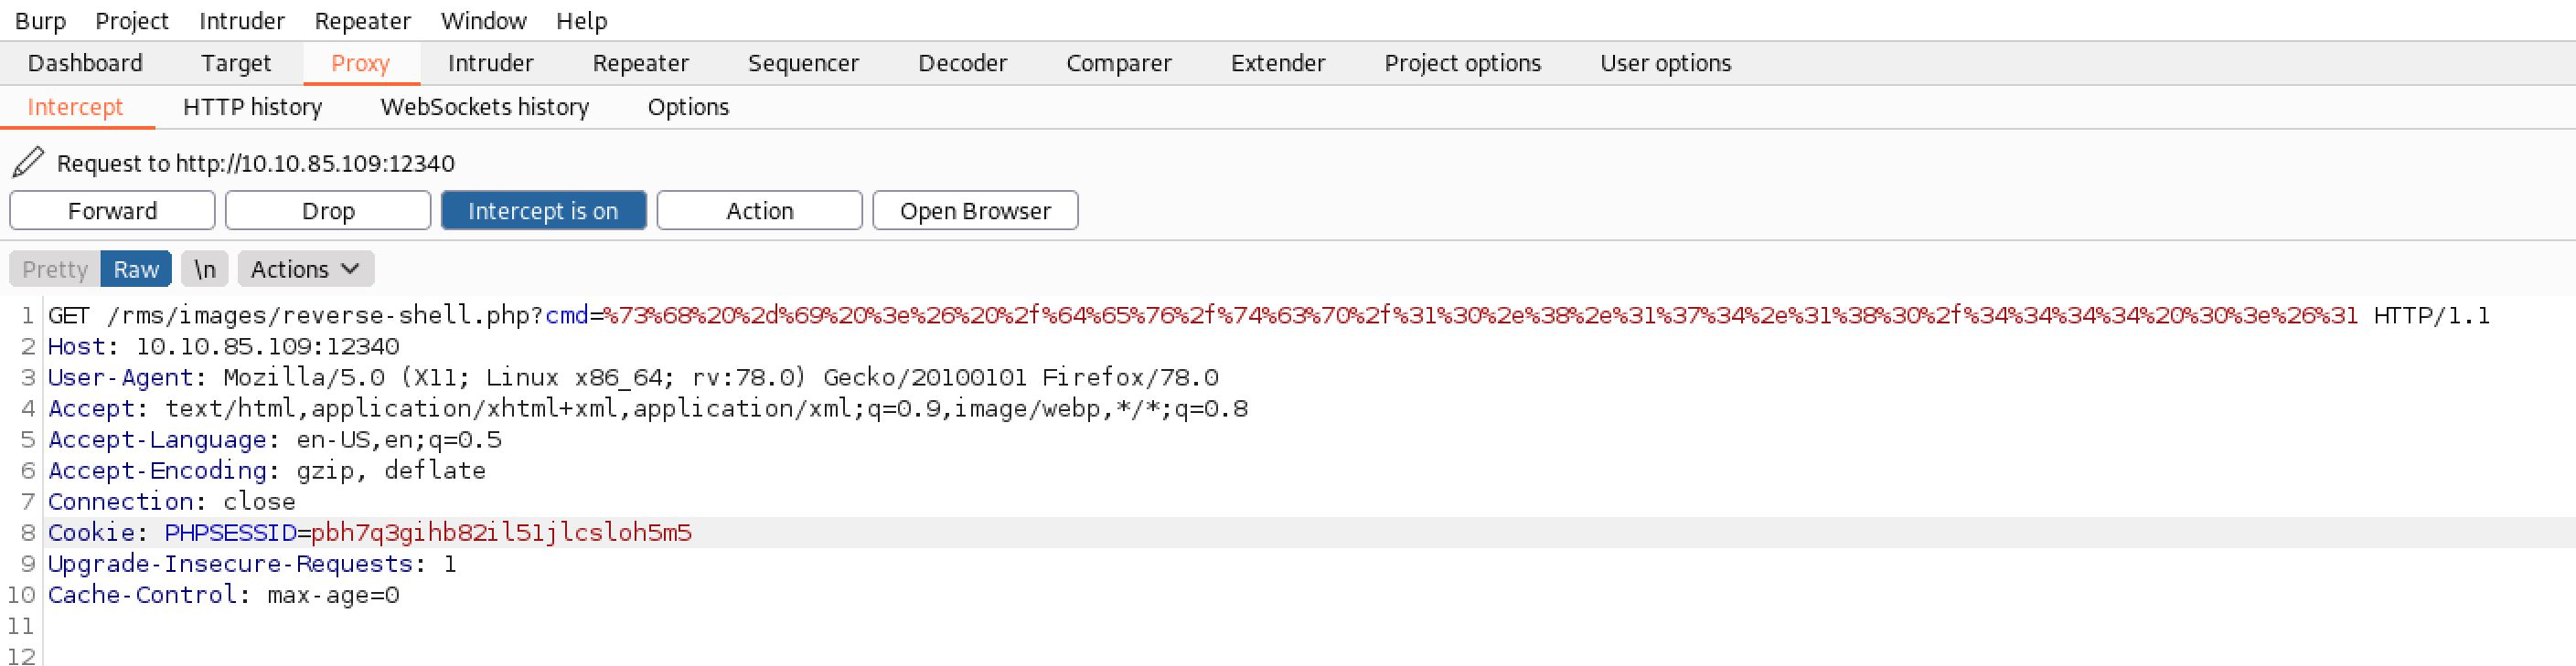The width and height of the screenshot is (2576, 666).
Task: Open the Burp menu
Action: (x=40, y=20)
